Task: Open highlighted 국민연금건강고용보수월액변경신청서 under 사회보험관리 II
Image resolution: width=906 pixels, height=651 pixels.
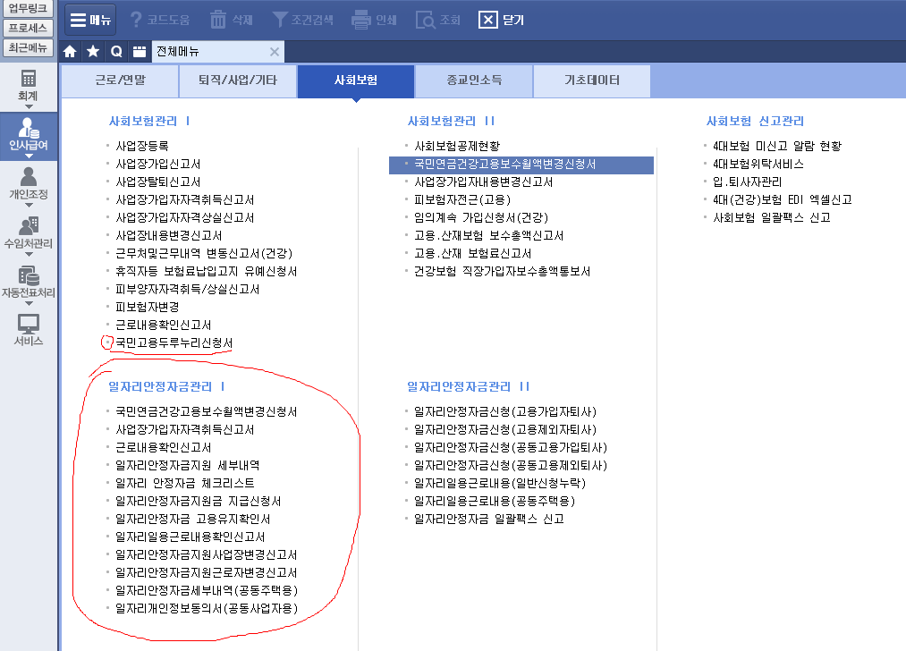Action: [x=521, y=165]
